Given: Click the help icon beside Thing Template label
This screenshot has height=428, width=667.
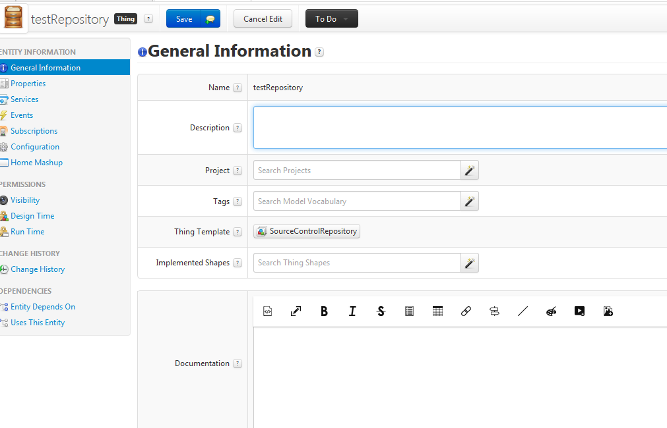Looking at the screenshot, I should (x=238, y=232).
